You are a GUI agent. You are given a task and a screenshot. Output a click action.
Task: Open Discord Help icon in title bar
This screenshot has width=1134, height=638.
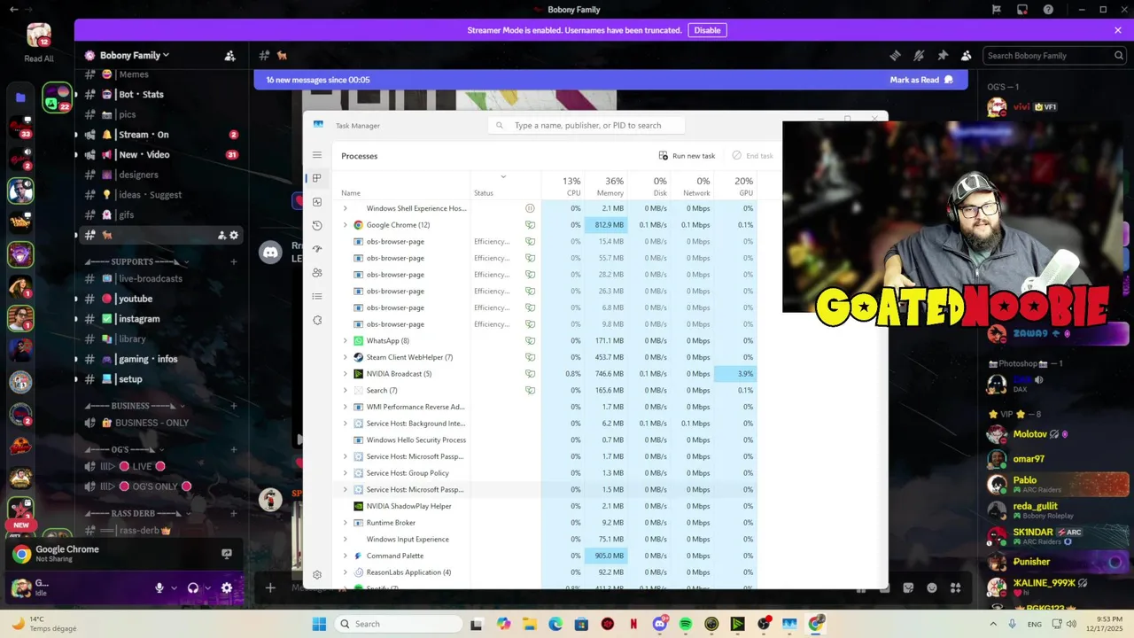[1049, 10]
